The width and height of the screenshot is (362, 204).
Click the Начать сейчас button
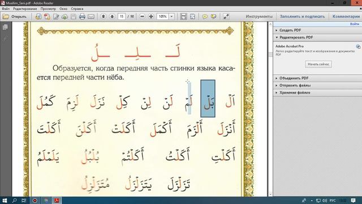coord(318,64)
